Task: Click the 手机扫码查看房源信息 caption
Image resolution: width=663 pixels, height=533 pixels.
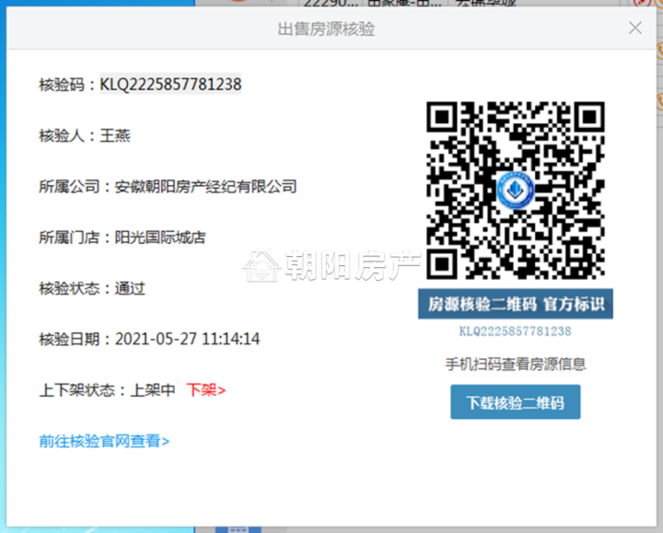Action: [516, 364]
